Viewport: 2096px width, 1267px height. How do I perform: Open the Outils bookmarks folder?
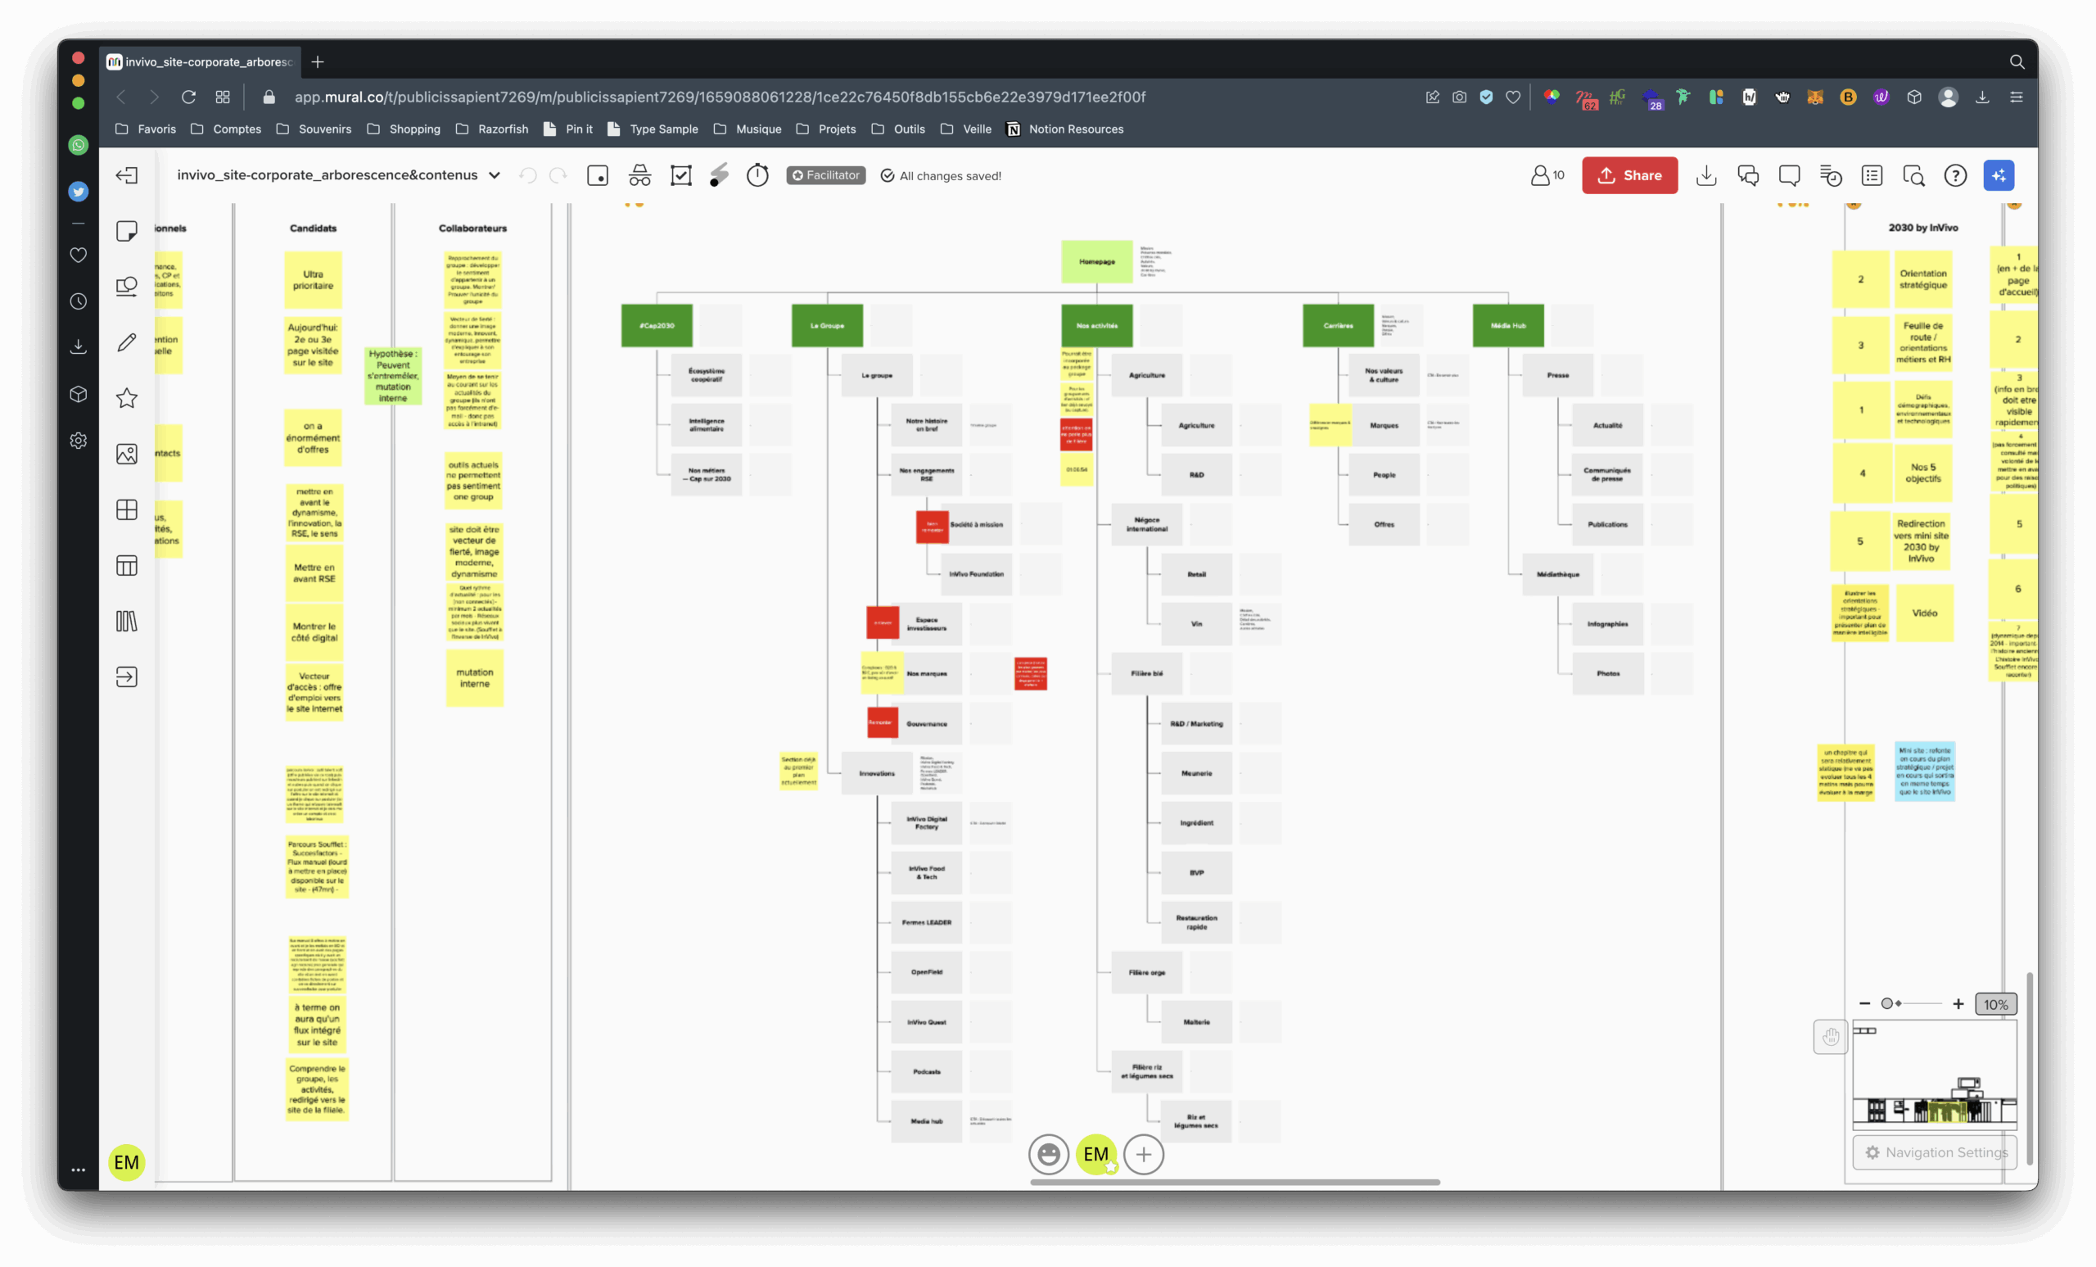pos(898,129)
